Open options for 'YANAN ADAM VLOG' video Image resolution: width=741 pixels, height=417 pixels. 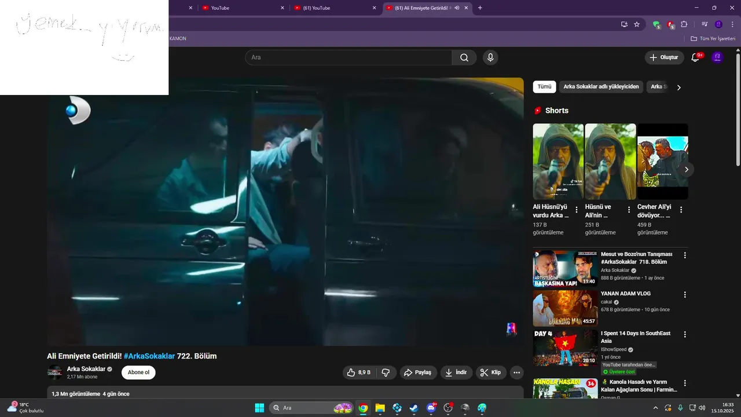685,295
